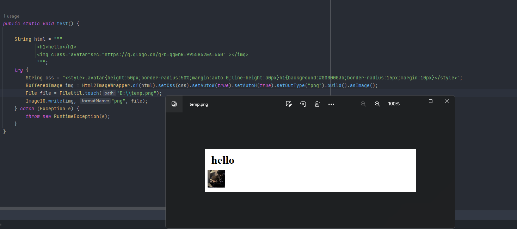Open the three-dot more options menu
Screen dimensions: 517x229
[x=331, y=104]
